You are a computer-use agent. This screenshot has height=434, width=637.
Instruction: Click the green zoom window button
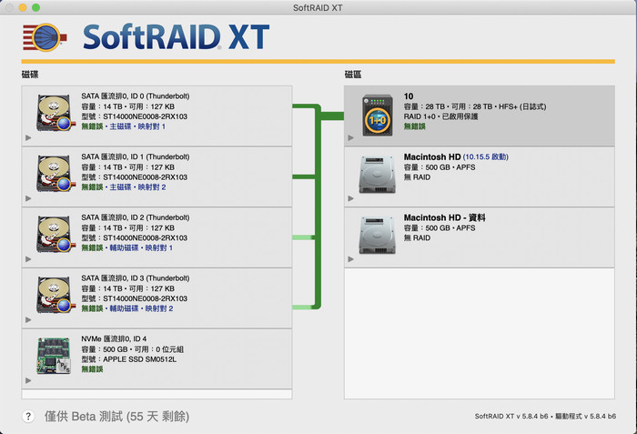[35, 7]
